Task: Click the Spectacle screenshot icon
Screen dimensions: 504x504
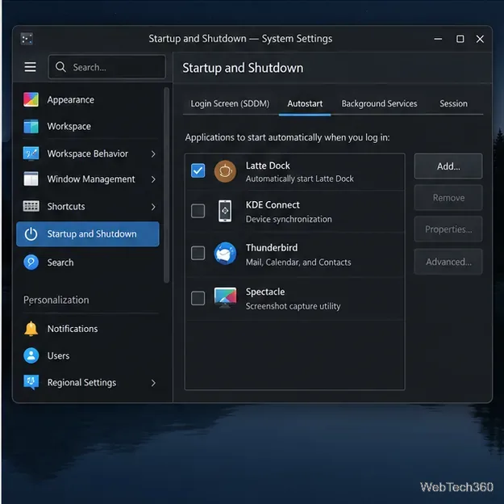Action: click(x=225, y=298)
